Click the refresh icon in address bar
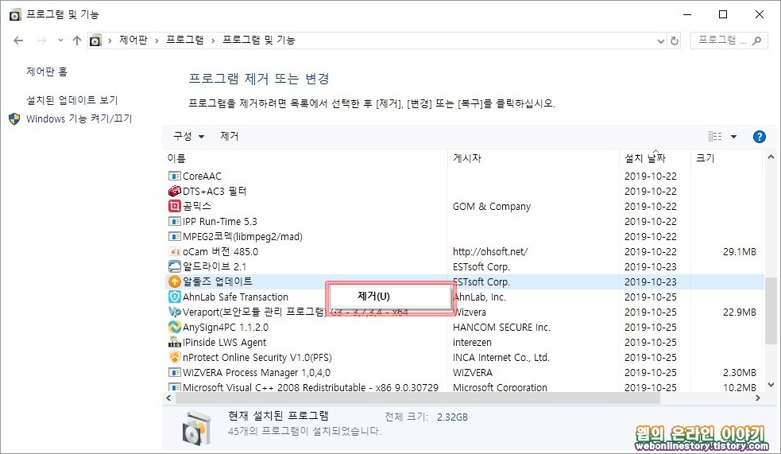This screenshot has height=454, width=781. click(x=675, y=41)
